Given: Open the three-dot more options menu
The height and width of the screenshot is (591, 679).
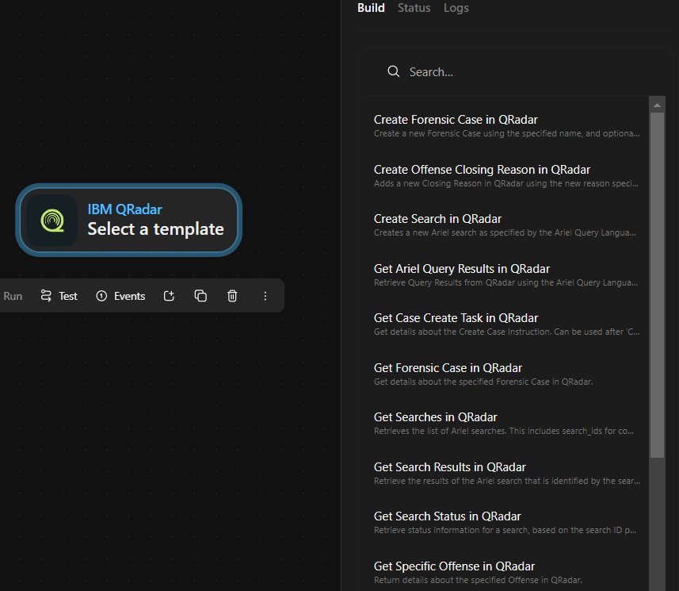Looking at the screenshot, I should point(265,296).
